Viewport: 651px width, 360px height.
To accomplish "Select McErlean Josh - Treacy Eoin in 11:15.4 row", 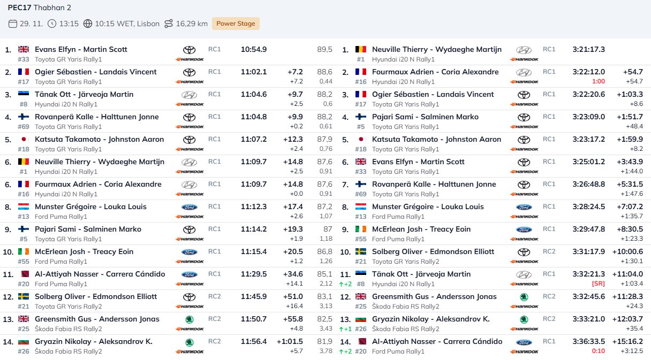I will pos(84,251).
